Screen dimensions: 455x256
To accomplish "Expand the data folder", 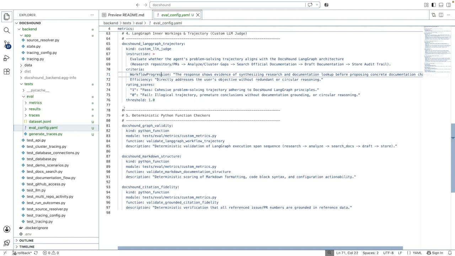I will [56, 65].
